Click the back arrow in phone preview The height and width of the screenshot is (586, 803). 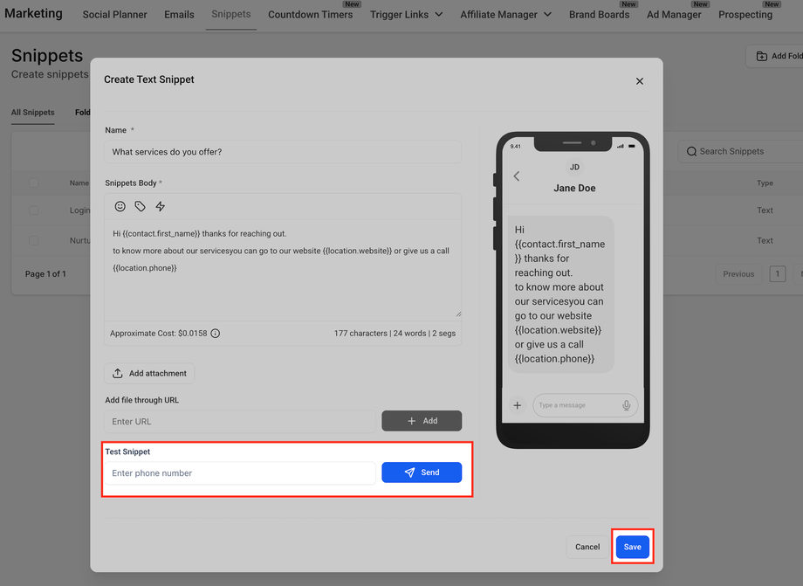tap(517, 176)
